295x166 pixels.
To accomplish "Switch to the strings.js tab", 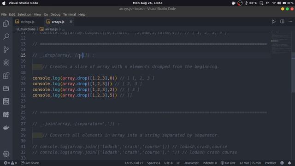I will pyautogui.click(x=28, y=22).
